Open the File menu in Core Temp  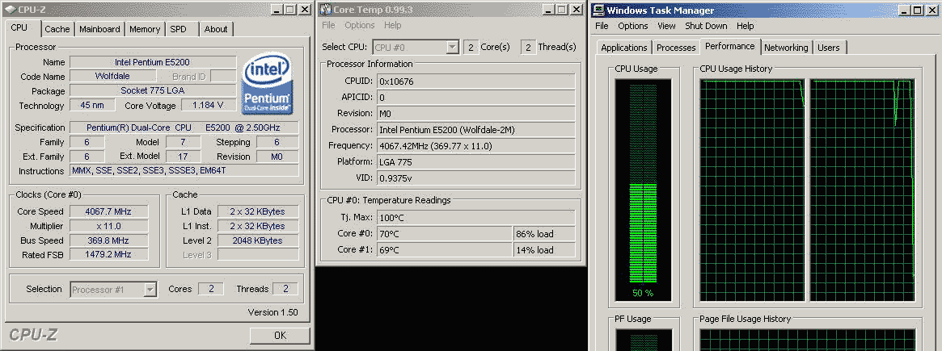(x=328, y=25)
